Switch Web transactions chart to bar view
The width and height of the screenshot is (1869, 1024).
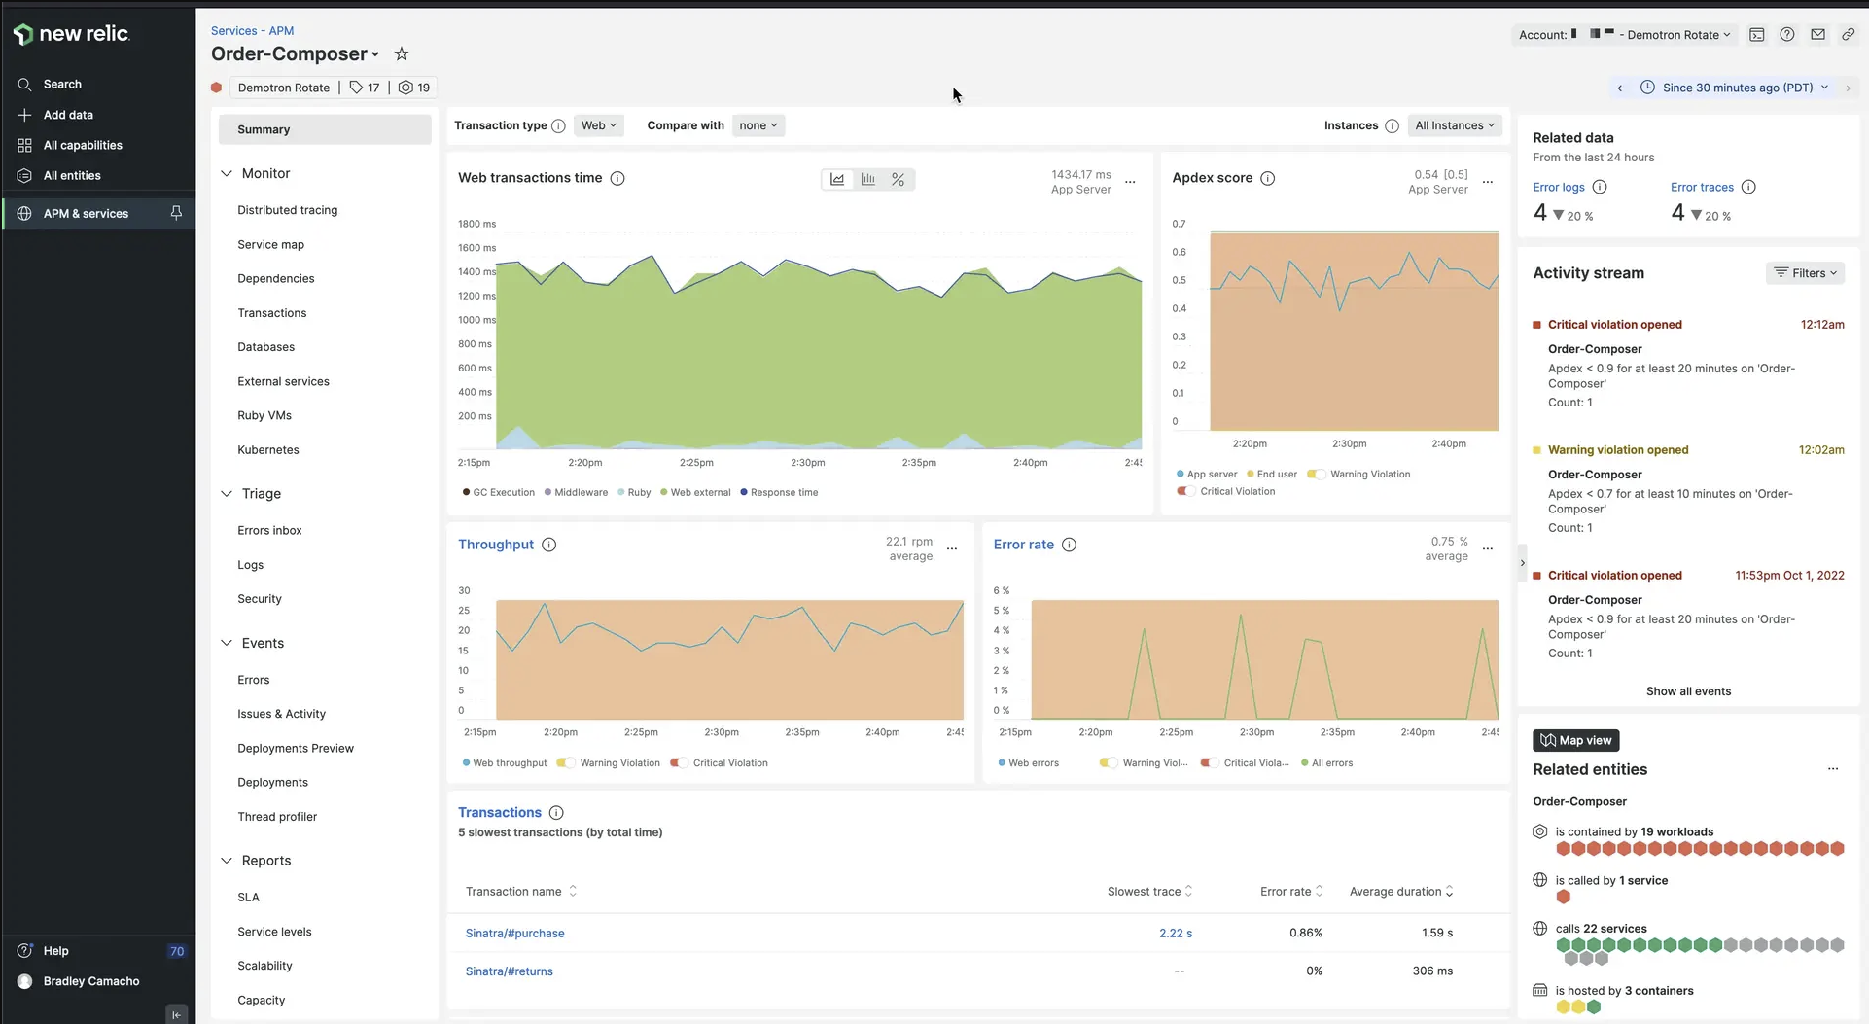pos(867,179)
